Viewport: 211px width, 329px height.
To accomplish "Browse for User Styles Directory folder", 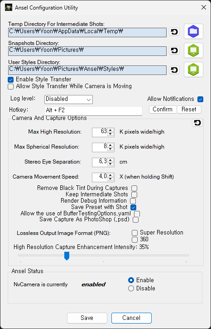I will (193, 70).
